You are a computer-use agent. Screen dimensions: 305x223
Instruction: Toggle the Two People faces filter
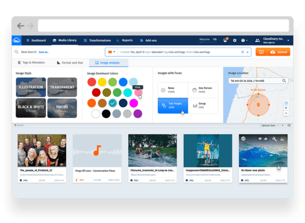coord(173,106)
